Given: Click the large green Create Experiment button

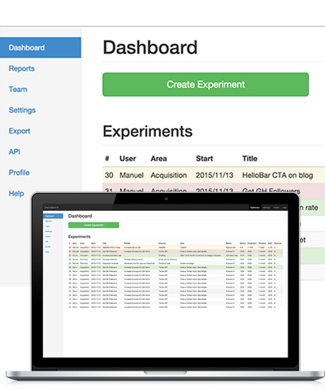Looking at the screenshot, I should pyautogui.click(x=206, y=85).
